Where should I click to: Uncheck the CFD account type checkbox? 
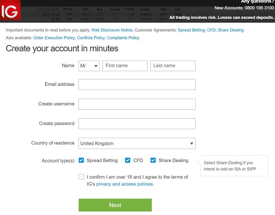click(x=127, y=160)
